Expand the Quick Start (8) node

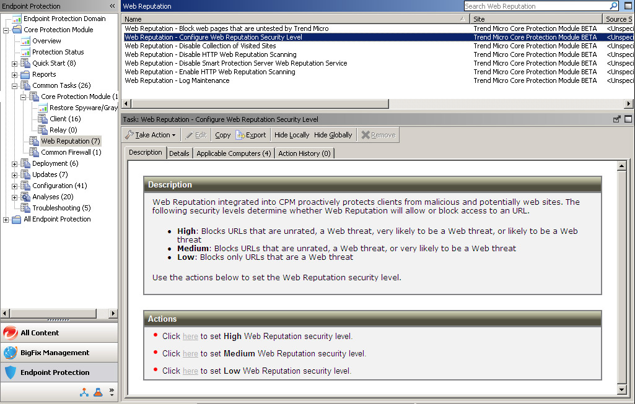click(15, 64)
